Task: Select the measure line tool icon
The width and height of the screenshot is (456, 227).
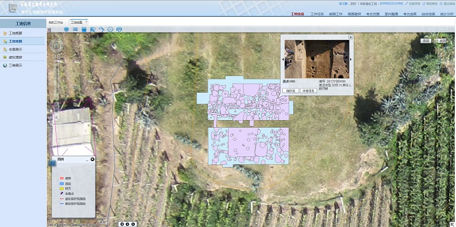Action: point(102,29)
